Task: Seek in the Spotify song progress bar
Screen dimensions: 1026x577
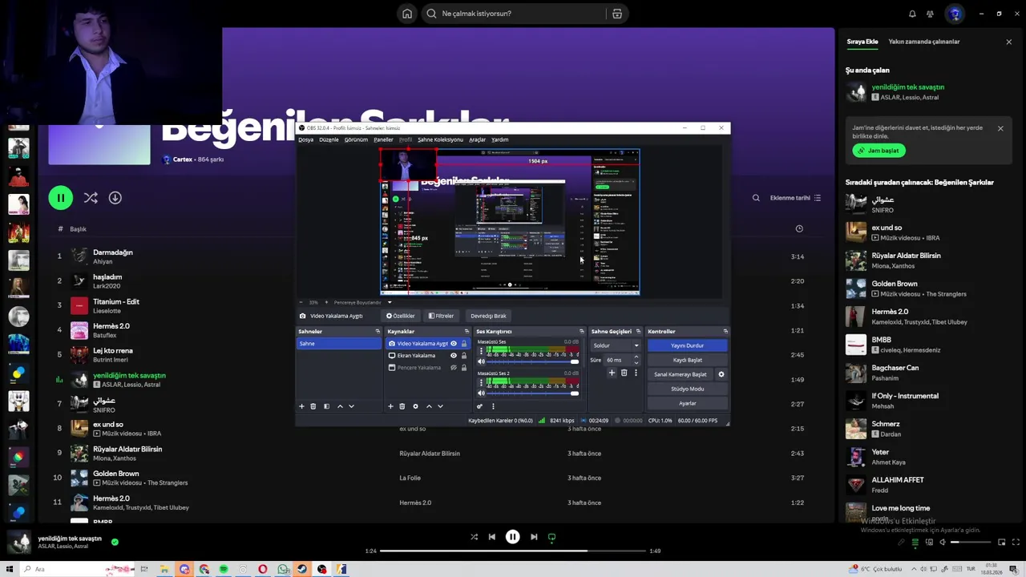Action: 512,551
